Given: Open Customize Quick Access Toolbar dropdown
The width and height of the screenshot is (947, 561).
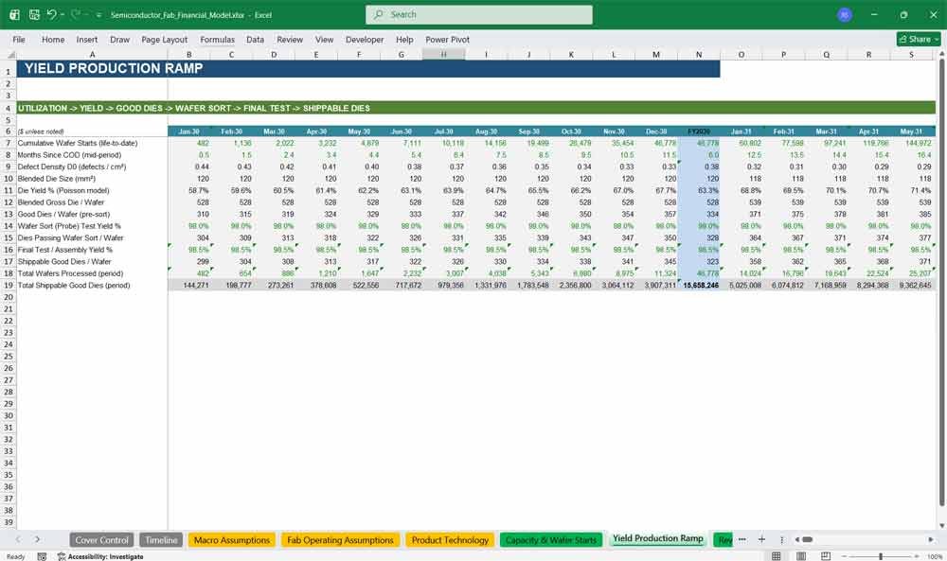Looking at the screenshot, I should (x=98, y=15).
